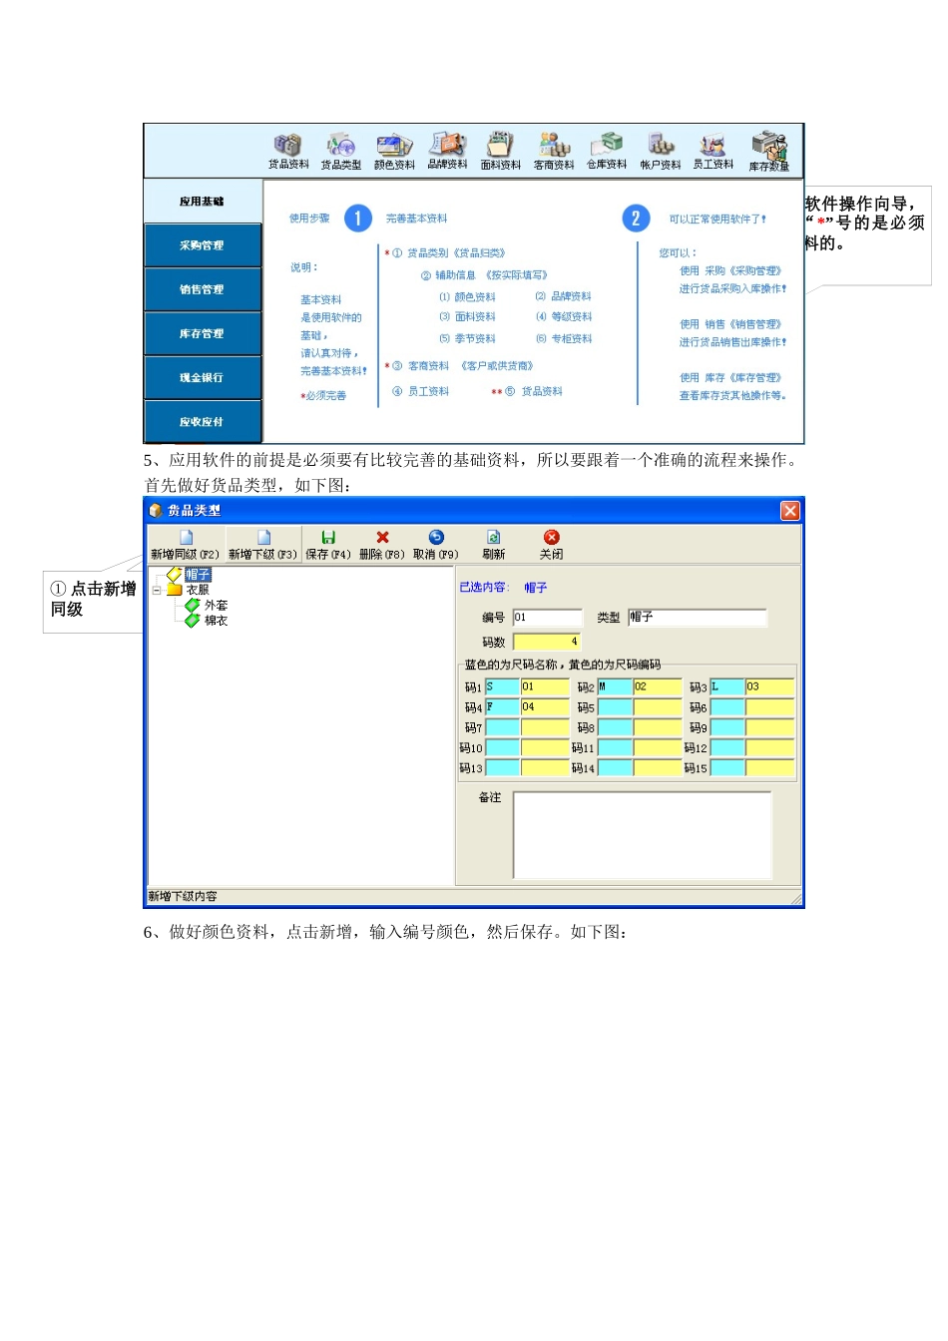This screenshot has width=948, height=1341.
Task: Open the 面料资料 toolbar icon
Action: pyautogui.click(x=500, y=151)
